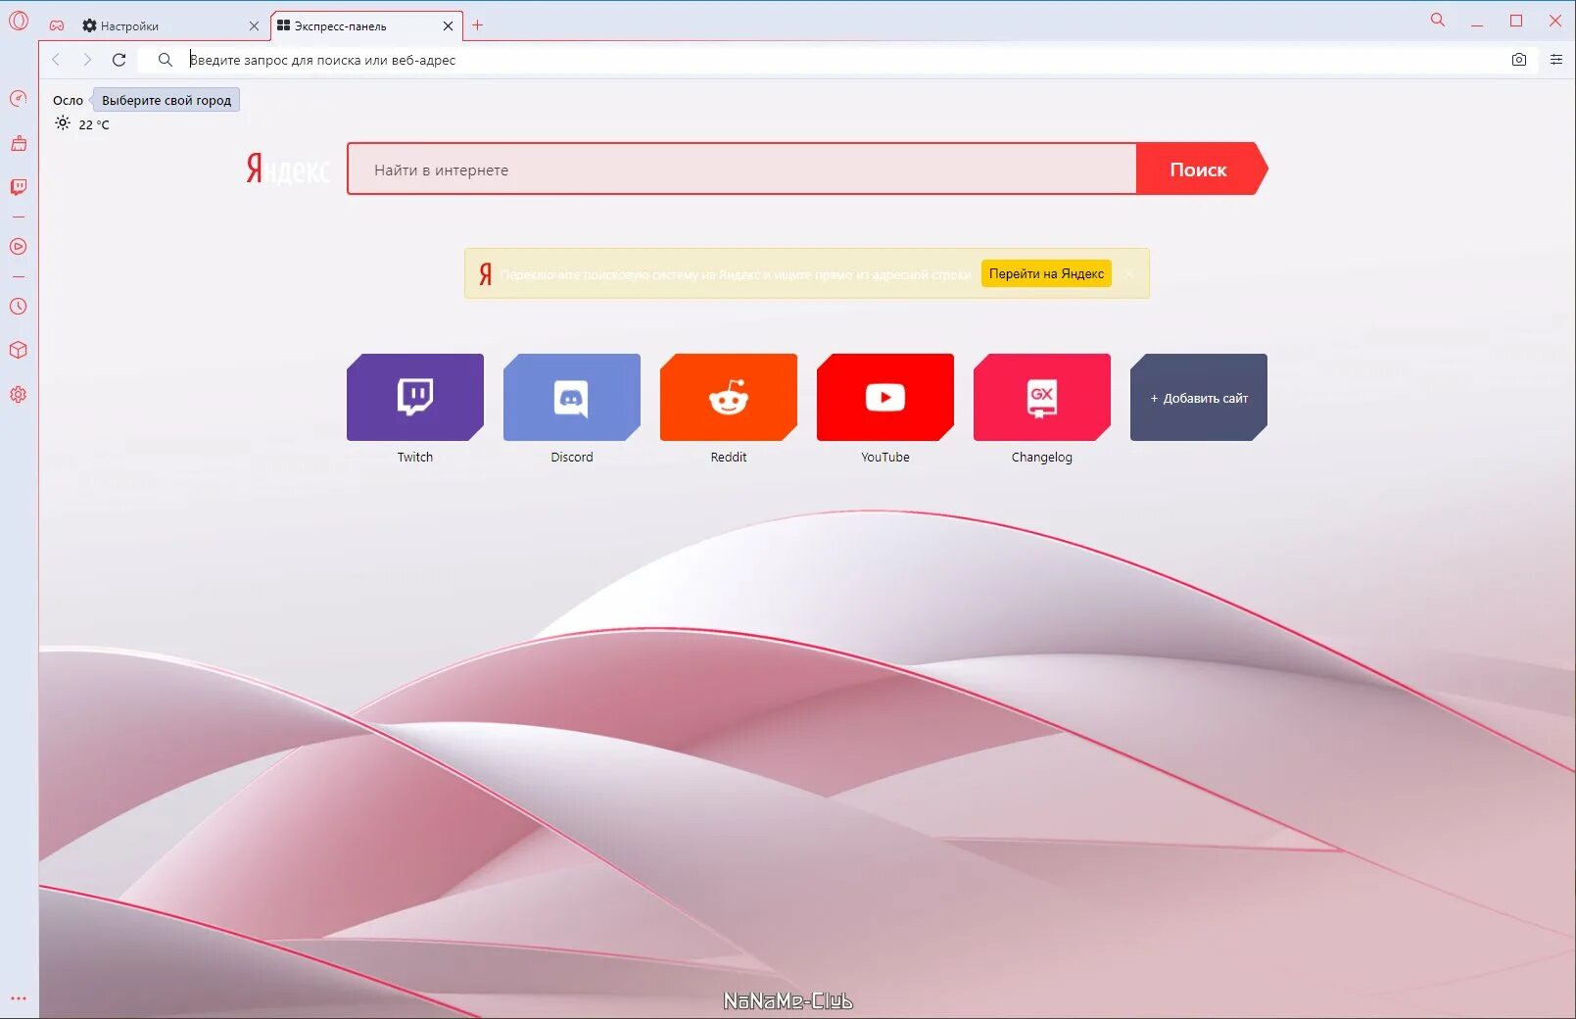Close the Экспресс-панель tab
Screen dimensions: 1576x1019
pyautogui.click(x=448, y=26)
